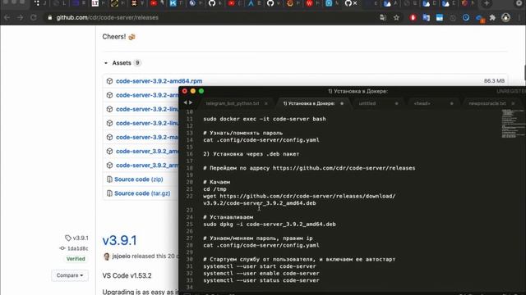The height and width of the screenshot is (295, 526).
Task: Switch to telegram_bot_python.txt tab
Action: coord(233,103)
